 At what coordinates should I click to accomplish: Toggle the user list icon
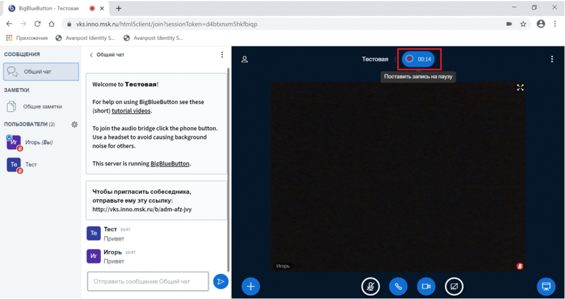tap(244, 59)
